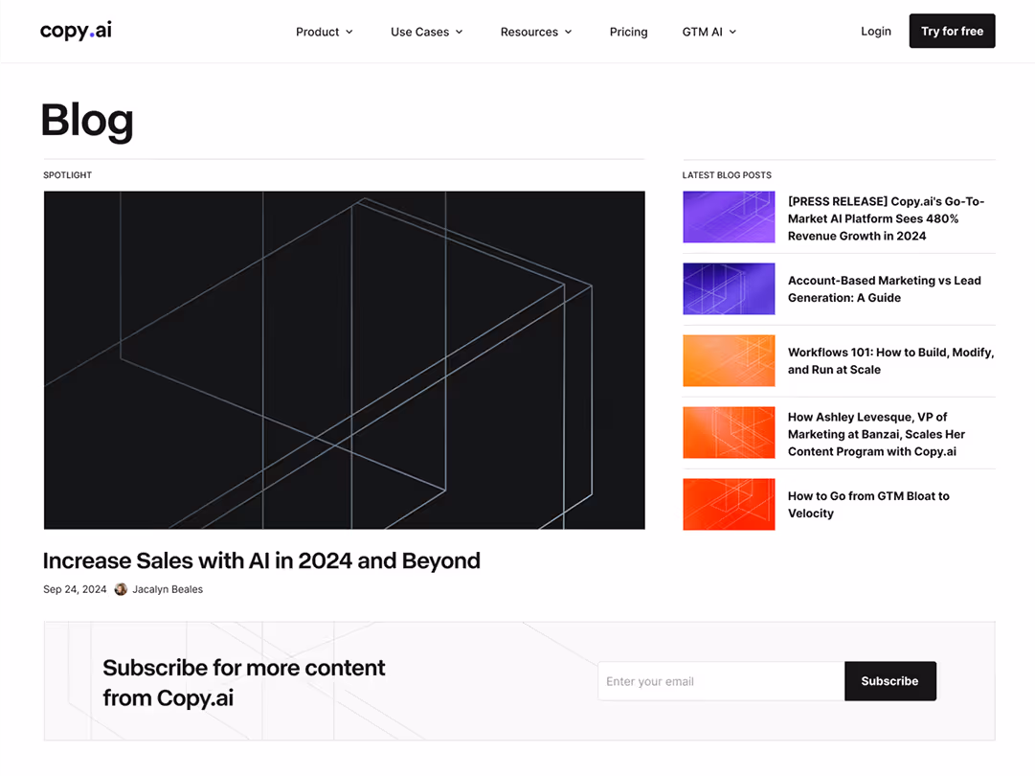This screenshot has width=1035, height=776.
Task: Go to the Pricing page
Action: (628, 32)
